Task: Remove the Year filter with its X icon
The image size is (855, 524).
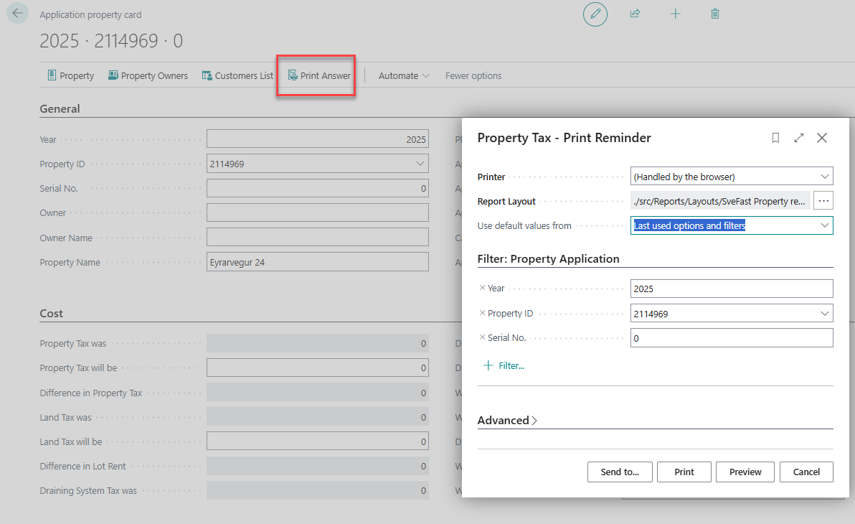Action: tap(482, 288)
